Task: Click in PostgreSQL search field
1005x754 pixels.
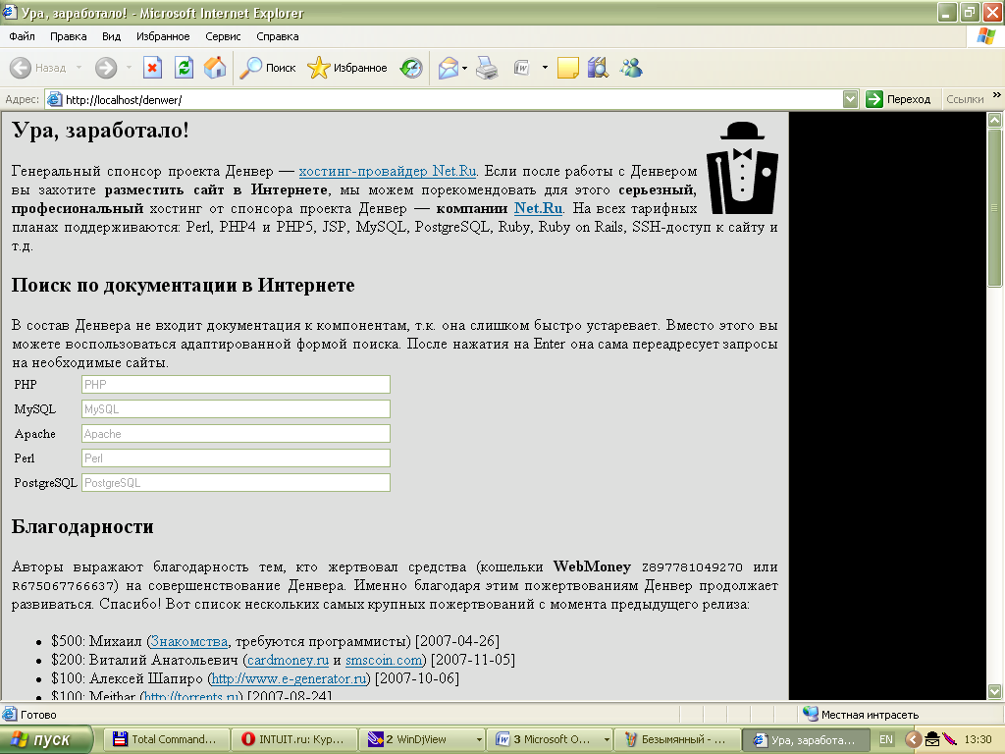Action: click(236, 483)
